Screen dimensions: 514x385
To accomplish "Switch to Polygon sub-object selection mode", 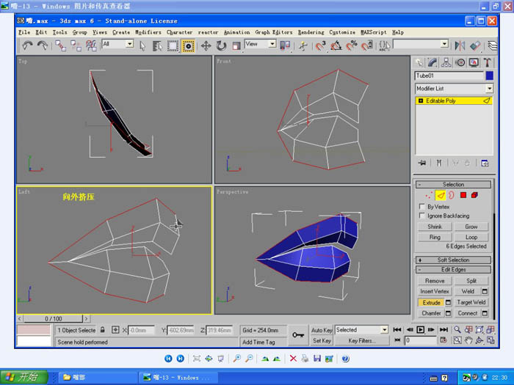I will point(463,196).
